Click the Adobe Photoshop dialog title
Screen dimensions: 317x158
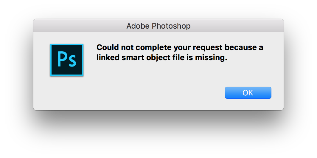(x=158, y=26)
